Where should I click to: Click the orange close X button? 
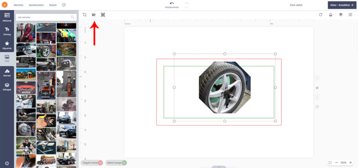5,5
